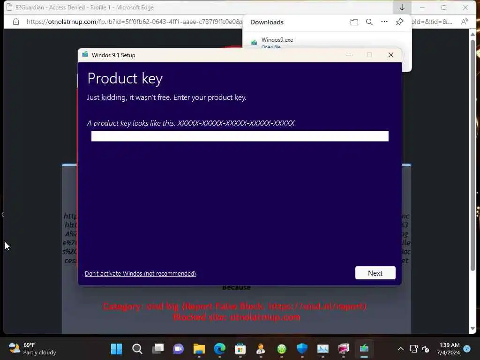
Task: Click the Edge downloads toolbar arrow icon
Action: tap(402, 7)
